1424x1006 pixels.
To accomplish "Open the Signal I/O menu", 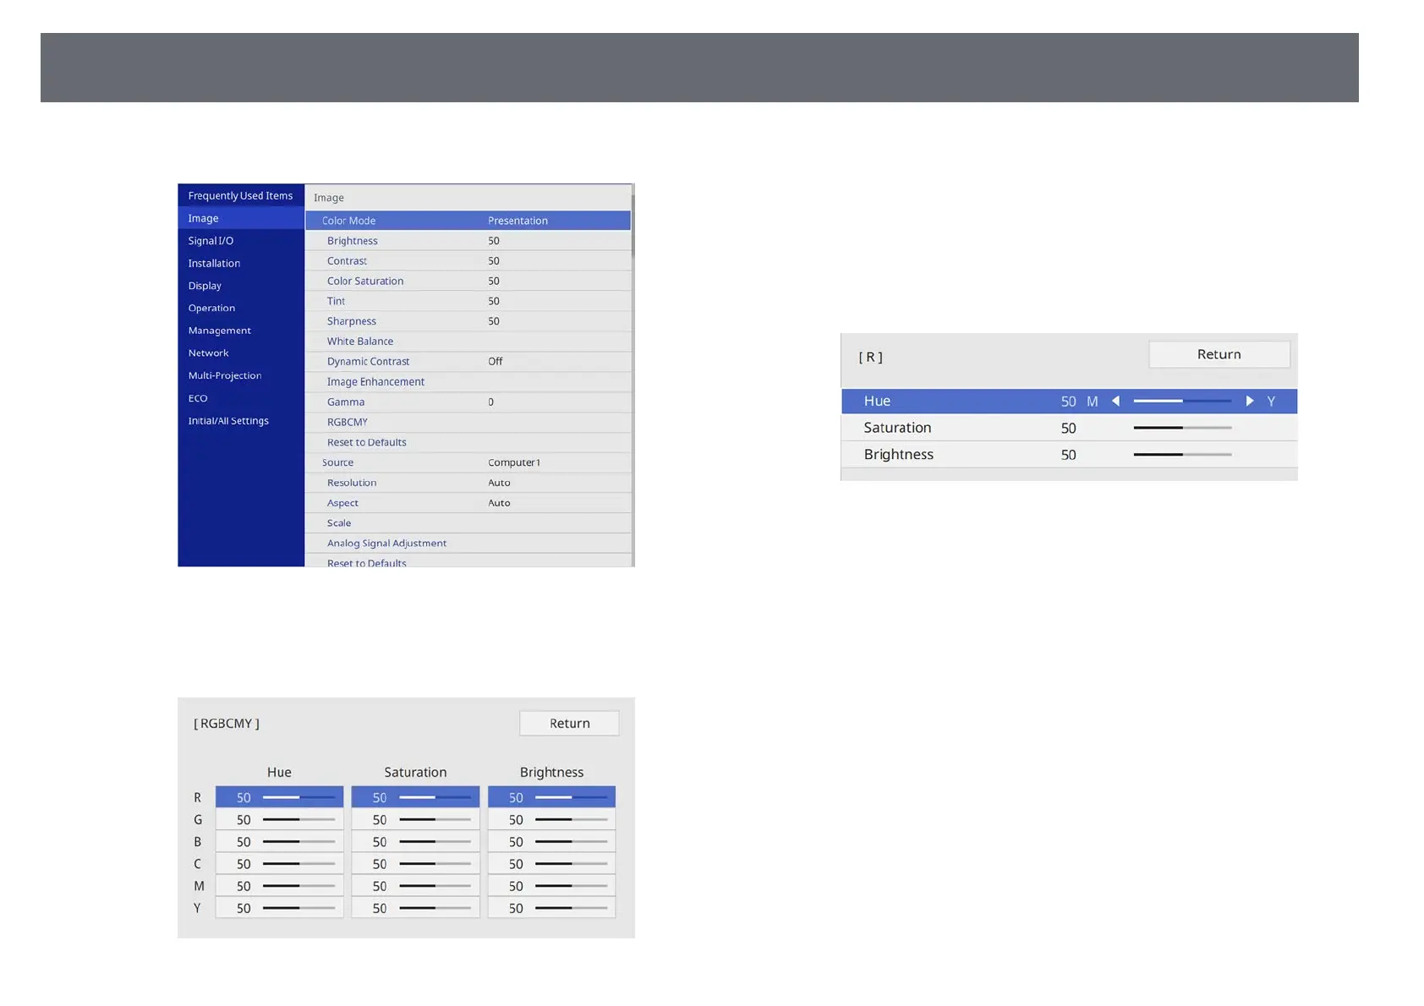I will coord(241,241).
